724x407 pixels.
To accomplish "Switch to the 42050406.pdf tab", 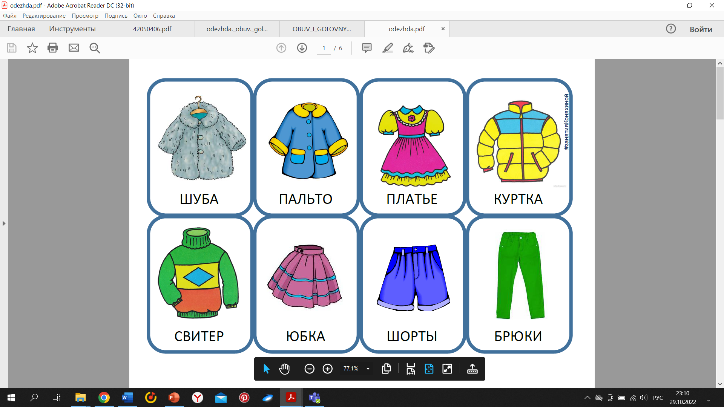I will [x=152, y=29].
